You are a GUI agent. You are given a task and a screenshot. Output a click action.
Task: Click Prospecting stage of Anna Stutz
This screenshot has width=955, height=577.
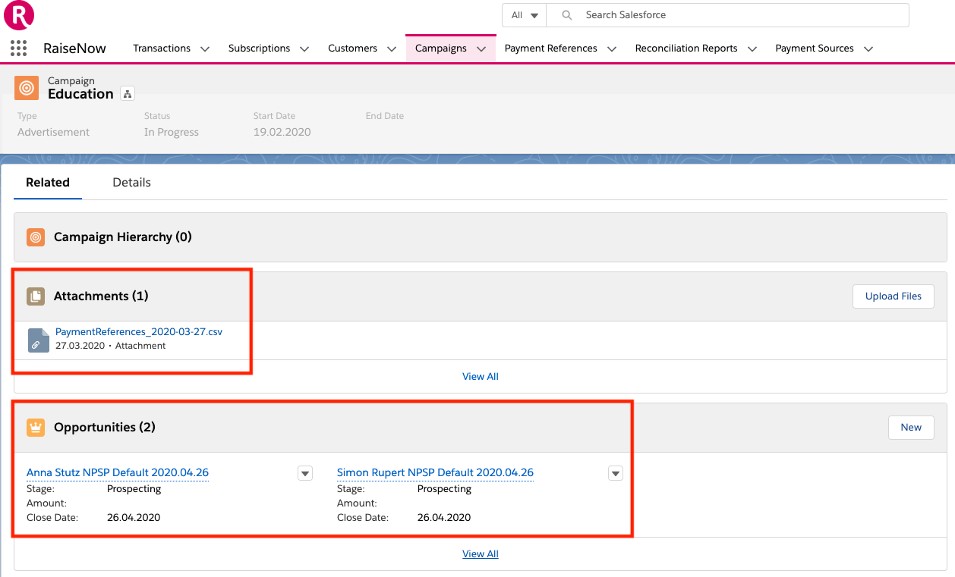(x=134, y=489)
